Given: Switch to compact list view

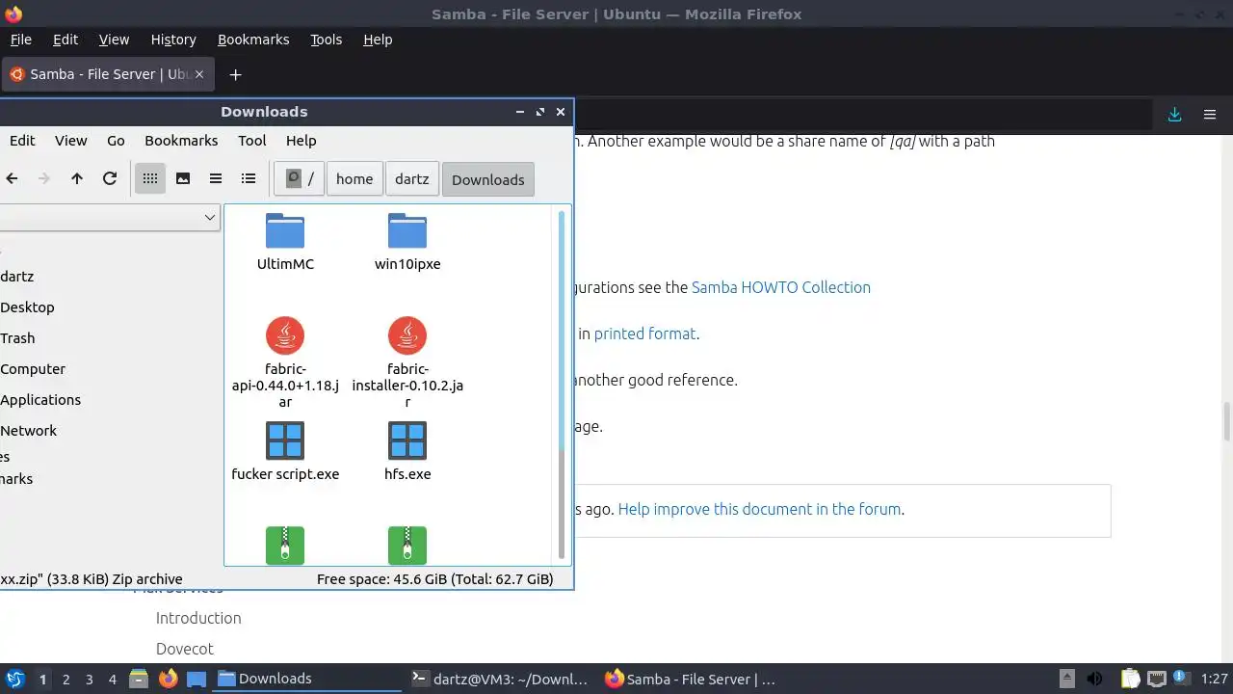Looking at the screenshot, I should coord(216,178).
